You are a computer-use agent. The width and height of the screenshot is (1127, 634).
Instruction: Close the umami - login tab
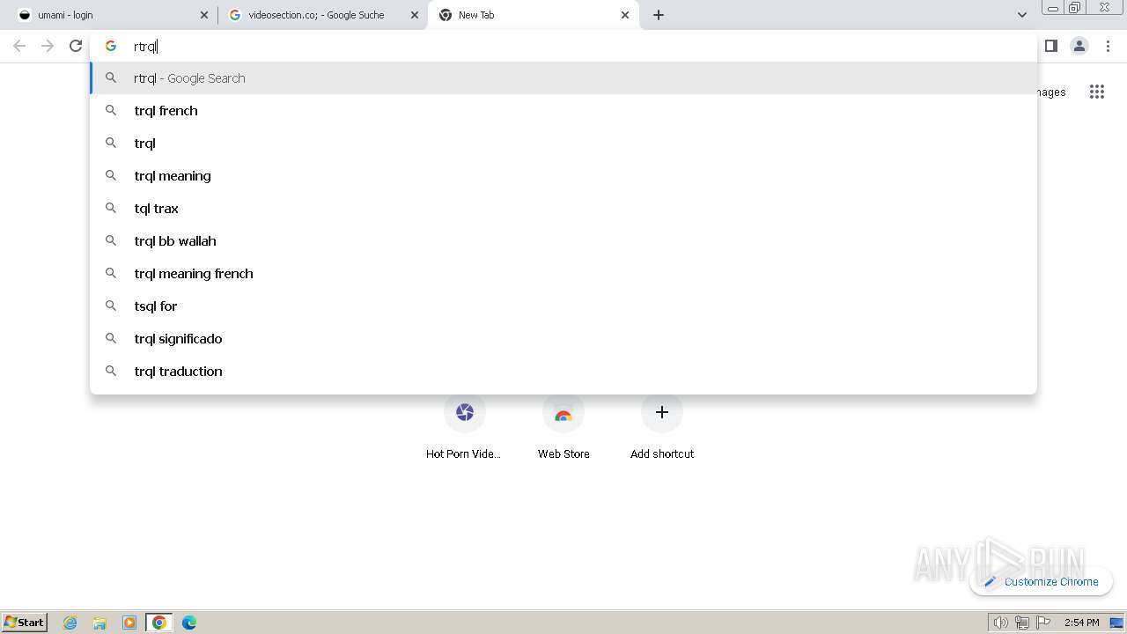(204, 15)
